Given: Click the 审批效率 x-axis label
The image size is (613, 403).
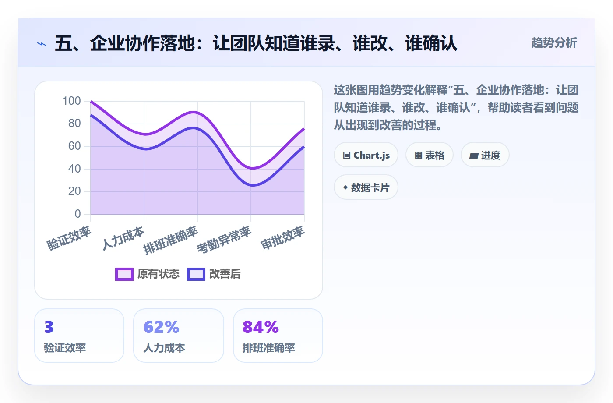Looking at the screenshot, I should (x=283, y=238).
